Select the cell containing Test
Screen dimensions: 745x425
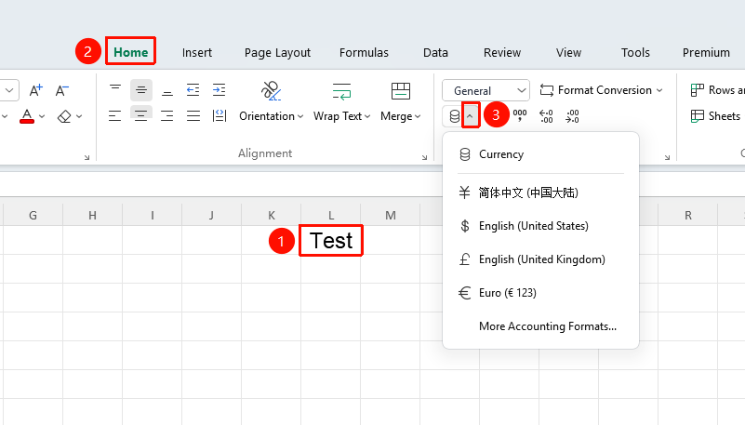(331, 240)
